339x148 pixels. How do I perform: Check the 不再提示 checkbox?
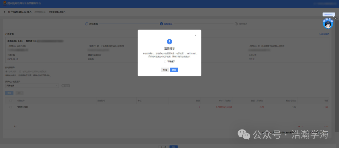[x=165, y=61]
